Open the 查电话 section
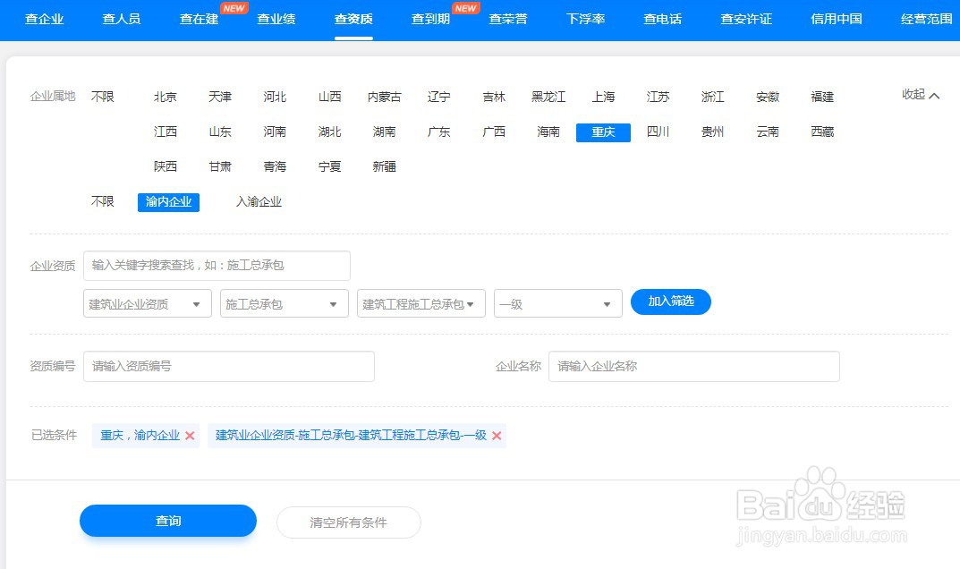Screen dimensions: 960x569 661,18
